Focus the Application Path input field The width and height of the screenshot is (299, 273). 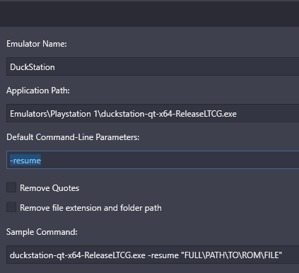click(153, 113)
